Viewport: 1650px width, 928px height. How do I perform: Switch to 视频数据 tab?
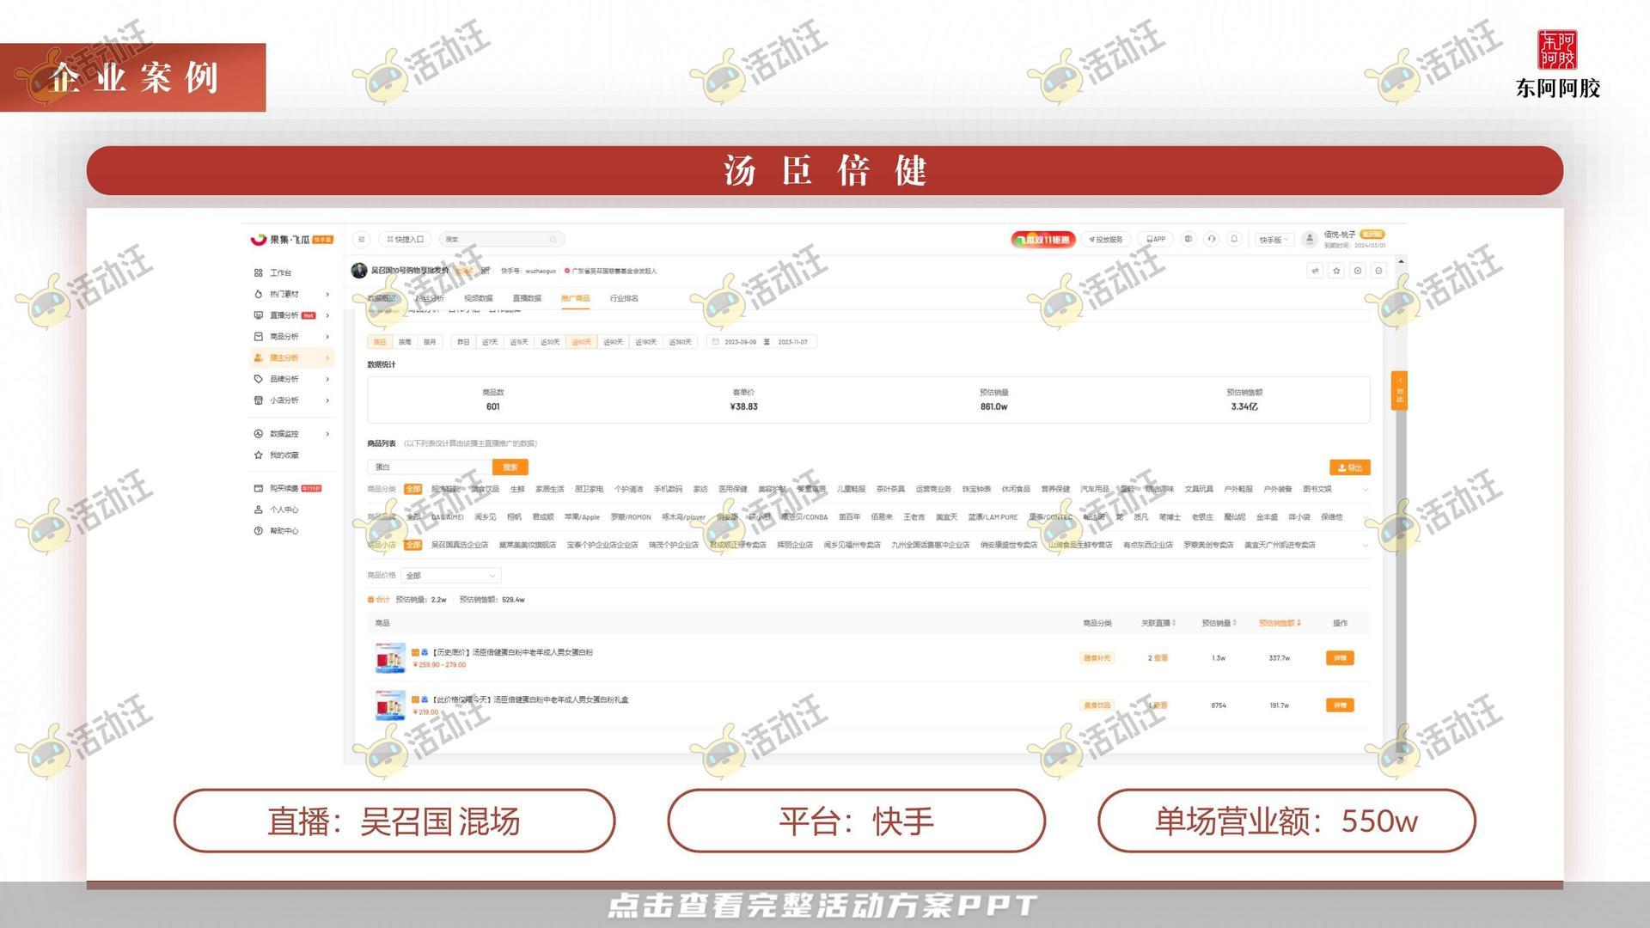479,298
